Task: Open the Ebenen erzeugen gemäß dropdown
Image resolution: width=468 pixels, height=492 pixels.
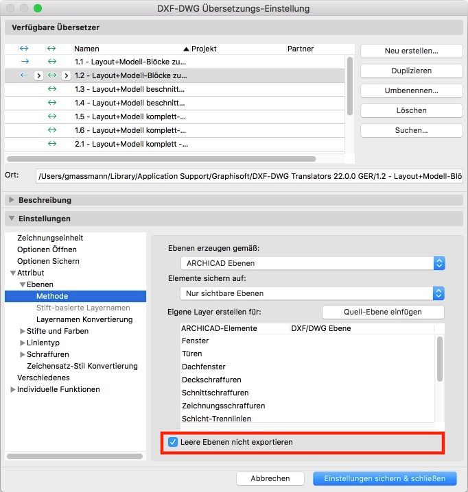Action: (313, 263)
